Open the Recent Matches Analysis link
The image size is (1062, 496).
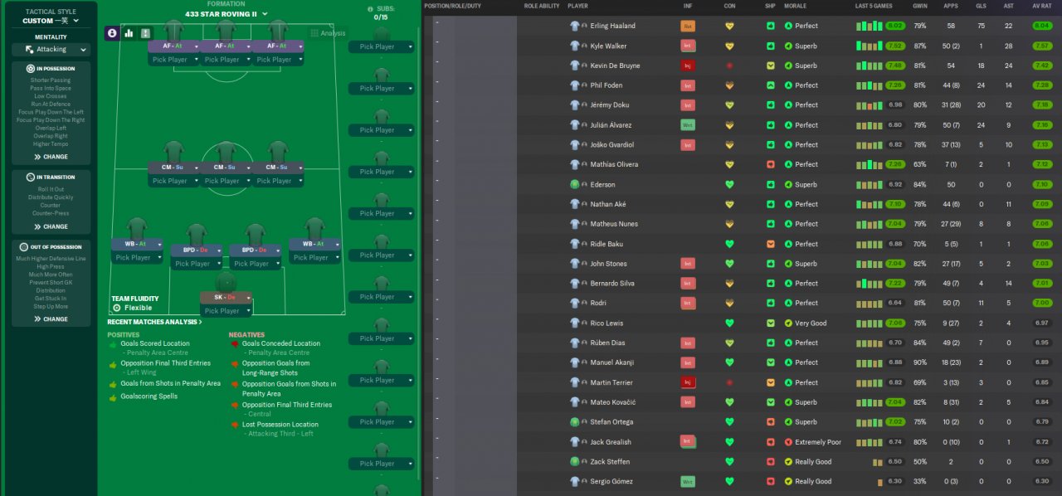(x=154, y=322)
